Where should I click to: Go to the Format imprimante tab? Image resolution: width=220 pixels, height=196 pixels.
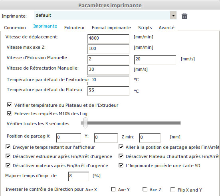(x=111, y=28)
